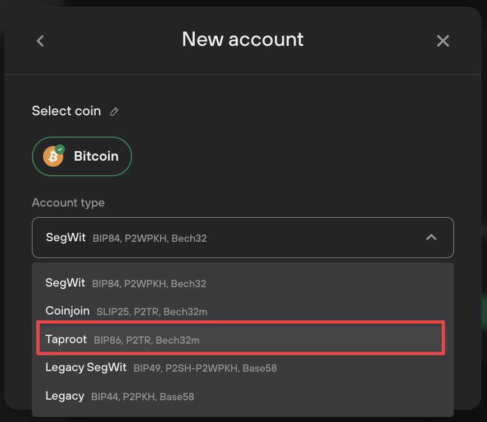Pick the Legacy SegWit account type
The width and height of the screenshot is (487, 422).
tap(243, 368)
